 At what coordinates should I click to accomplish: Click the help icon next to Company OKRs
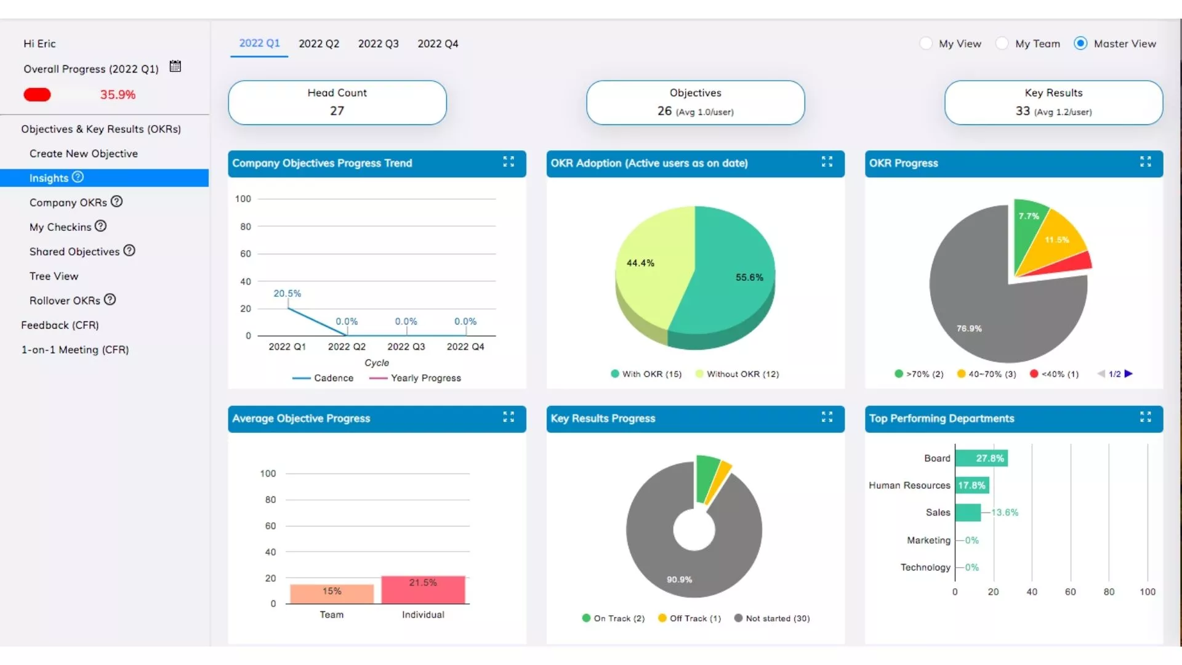click(116, 201)
